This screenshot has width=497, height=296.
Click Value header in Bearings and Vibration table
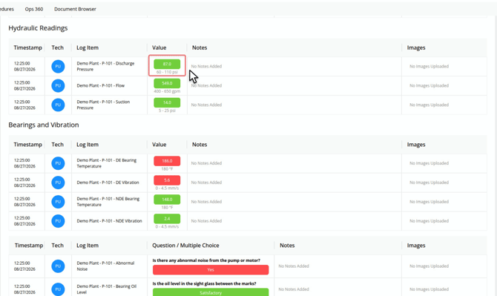[x=159, y=145]
